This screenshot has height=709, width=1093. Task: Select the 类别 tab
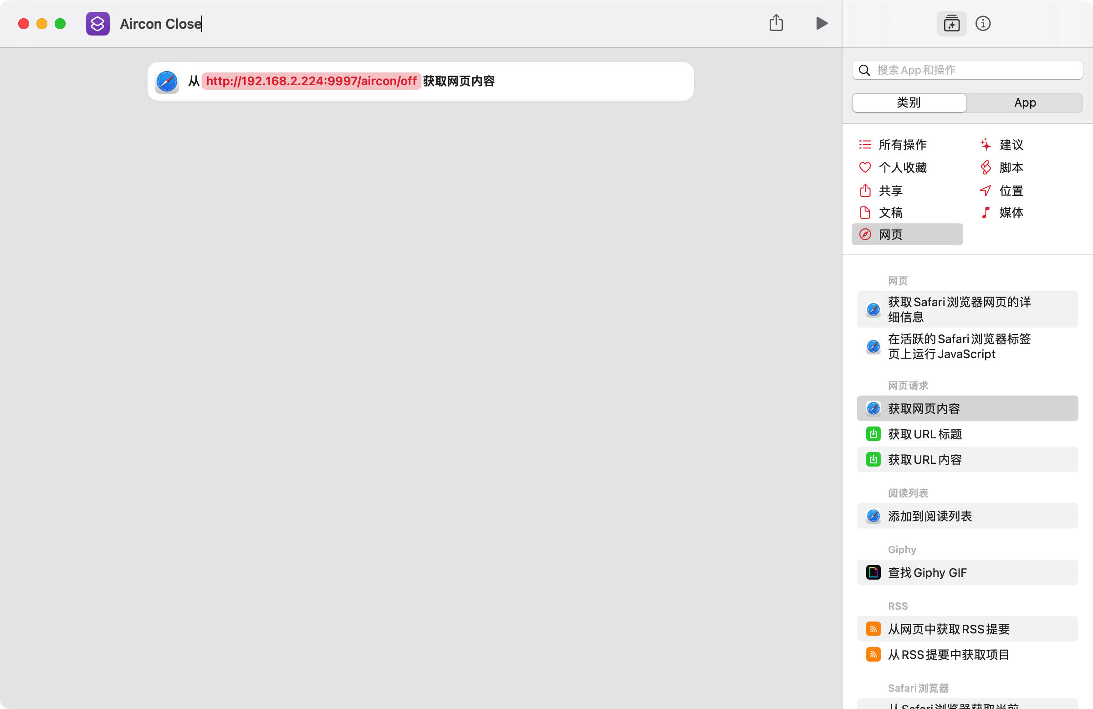point(909,103)
